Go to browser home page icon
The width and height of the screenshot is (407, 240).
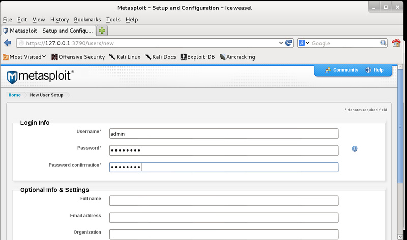click(x=396, y=43)
